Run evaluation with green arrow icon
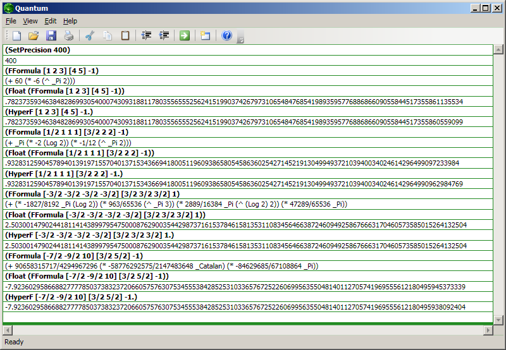Screen dimensions: 506x350 pos(184,35)
